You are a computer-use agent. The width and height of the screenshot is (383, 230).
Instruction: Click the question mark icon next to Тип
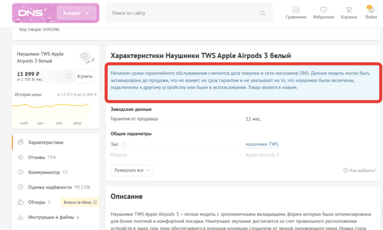[x=123, y=144]
